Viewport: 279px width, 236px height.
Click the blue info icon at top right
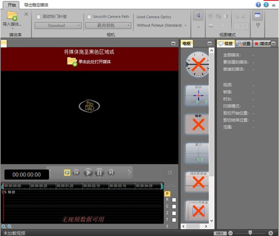pos(266,5)
